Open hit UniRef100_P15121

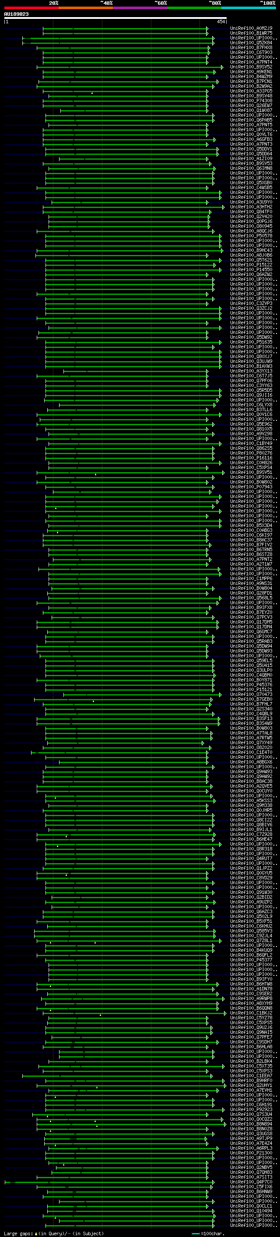coord(251,689)
